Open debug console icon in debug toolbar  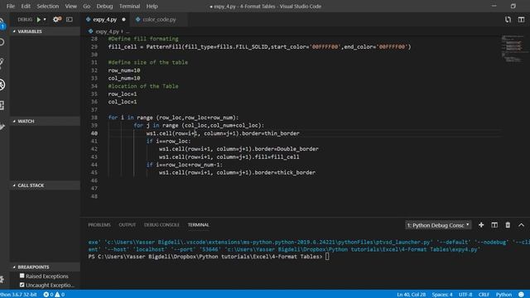coord(70,20)
